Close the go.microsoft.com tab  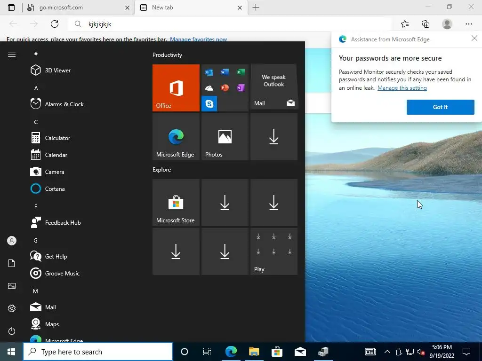pyautogui.click(x=127, y=8)
